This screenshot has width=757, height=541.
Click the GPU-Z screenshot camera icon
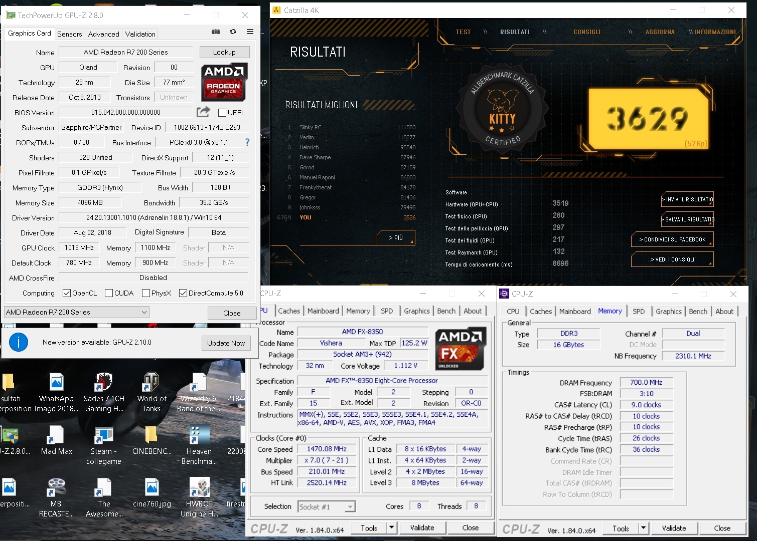click(216, 32)
